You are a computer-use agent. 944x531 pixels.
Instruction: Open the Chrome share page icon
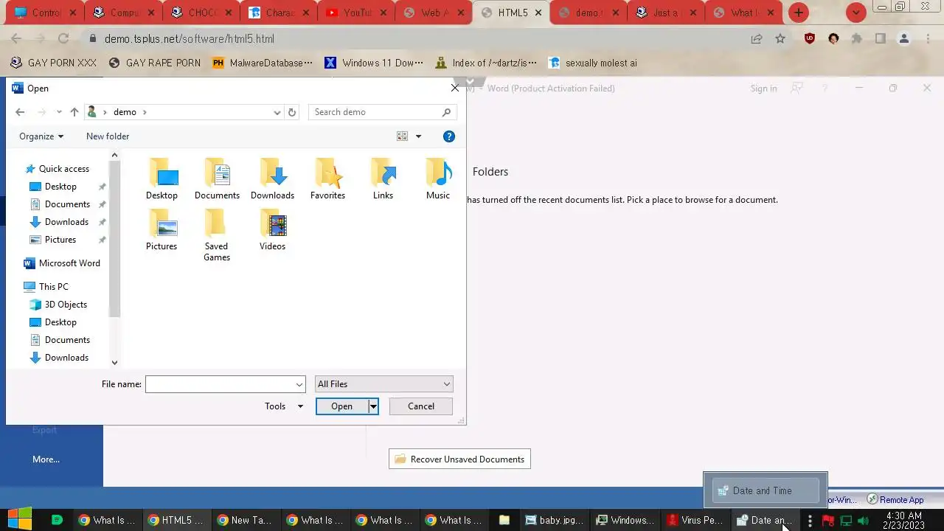click(757, 39)
